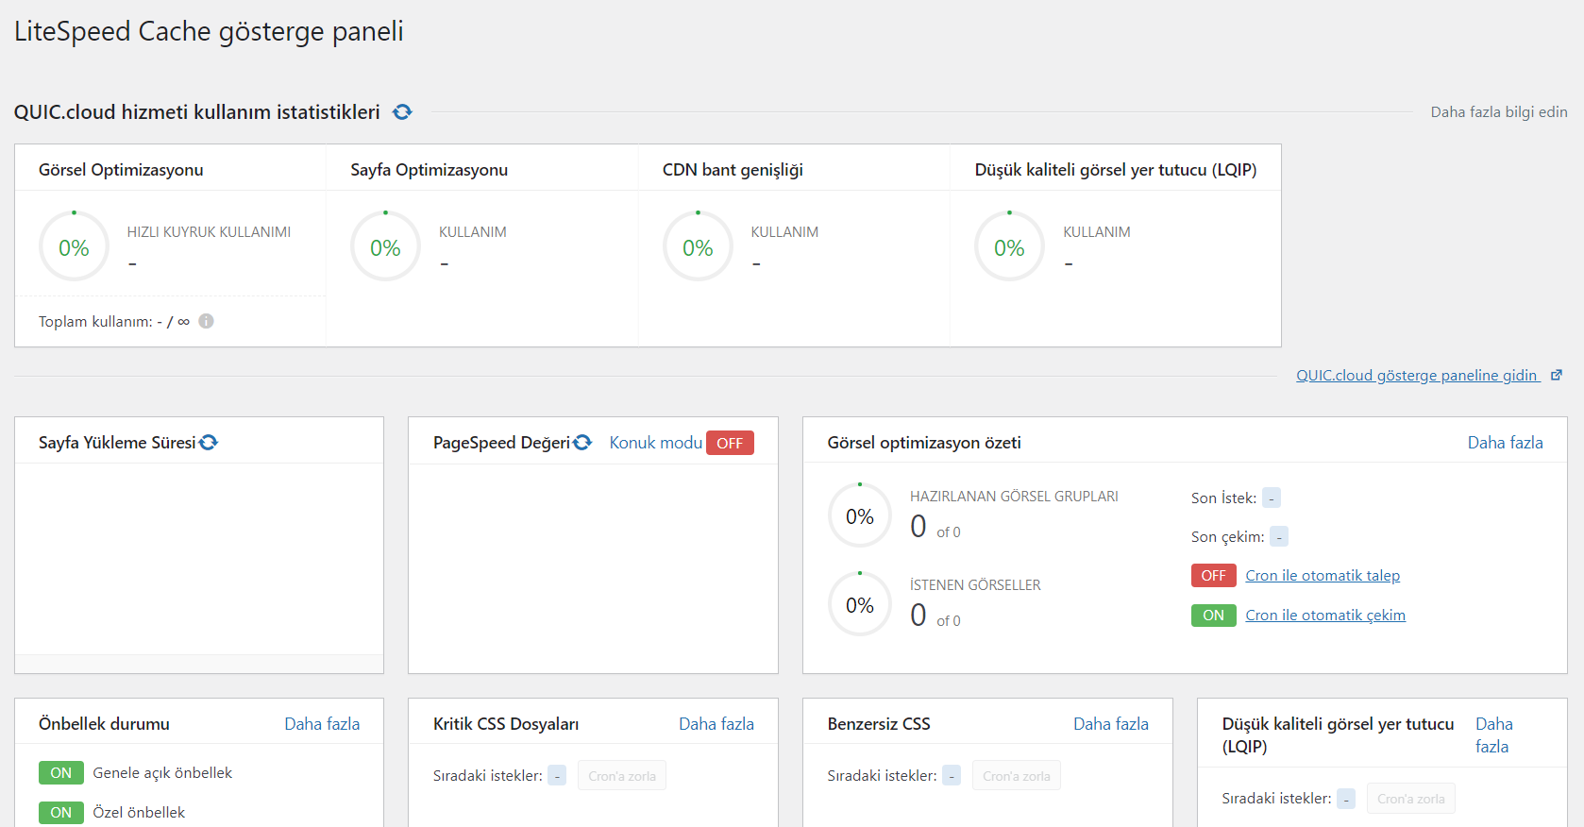Click Kritik CSS Dosyaları card title
This screenshot has width=1584, height=827.
coord(506,724)
